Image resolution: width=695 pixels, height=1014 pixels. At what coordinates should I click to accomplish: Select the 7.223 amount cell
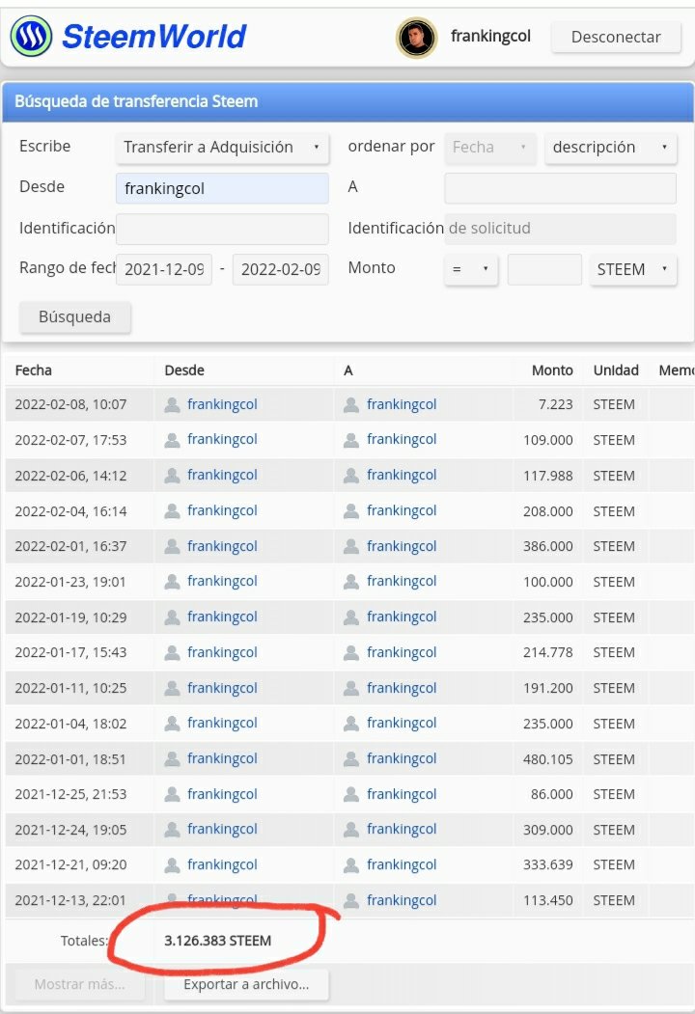[555, 405]
